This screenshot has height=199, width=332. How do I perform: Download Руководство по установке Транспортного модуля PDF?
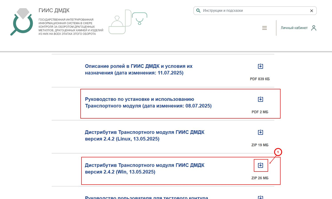coord(260,99)
